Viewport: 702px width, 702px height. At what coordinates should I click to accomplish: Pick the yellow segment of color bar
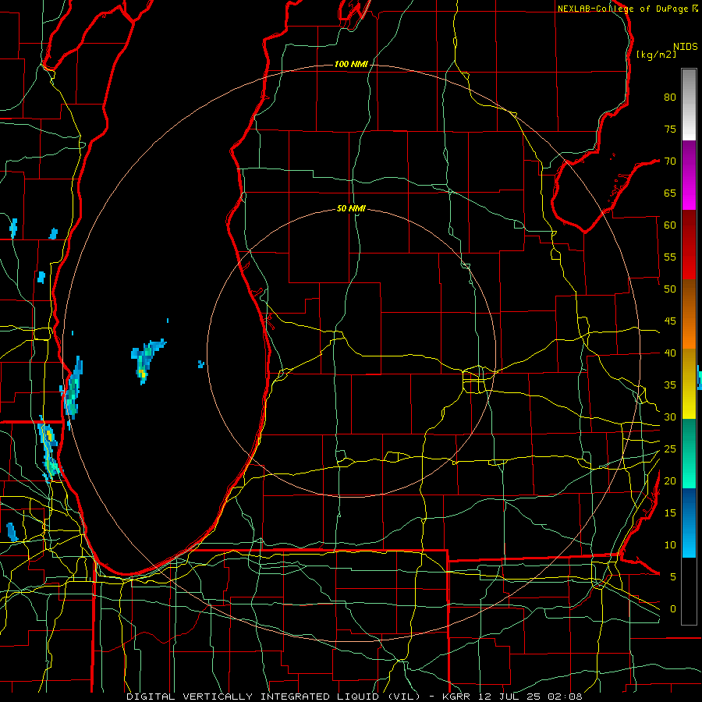689,384
